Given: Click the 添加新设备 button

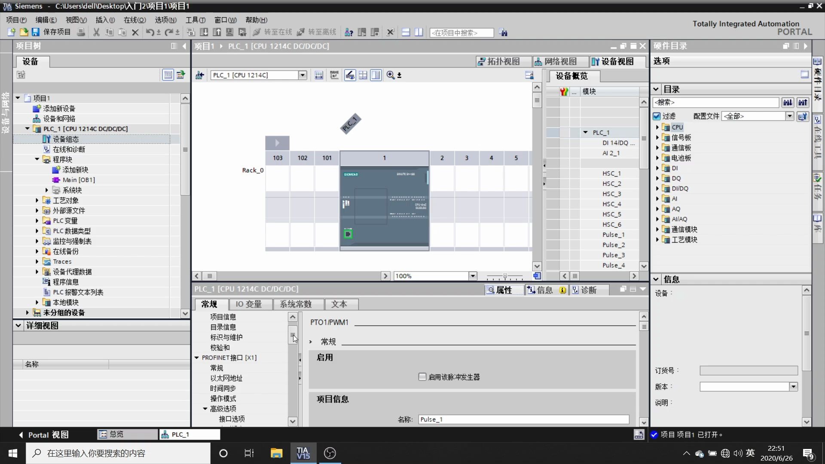Looking at the screenshot, I should pos(58,108).
